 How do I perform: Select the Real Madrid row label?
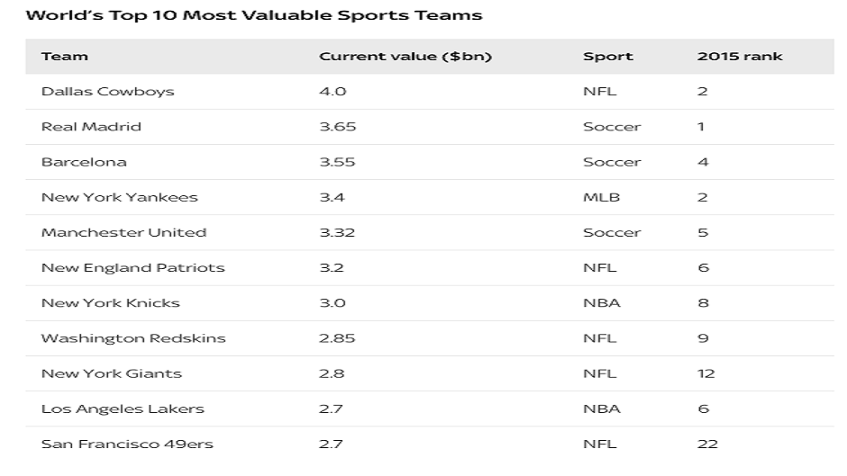91,127
